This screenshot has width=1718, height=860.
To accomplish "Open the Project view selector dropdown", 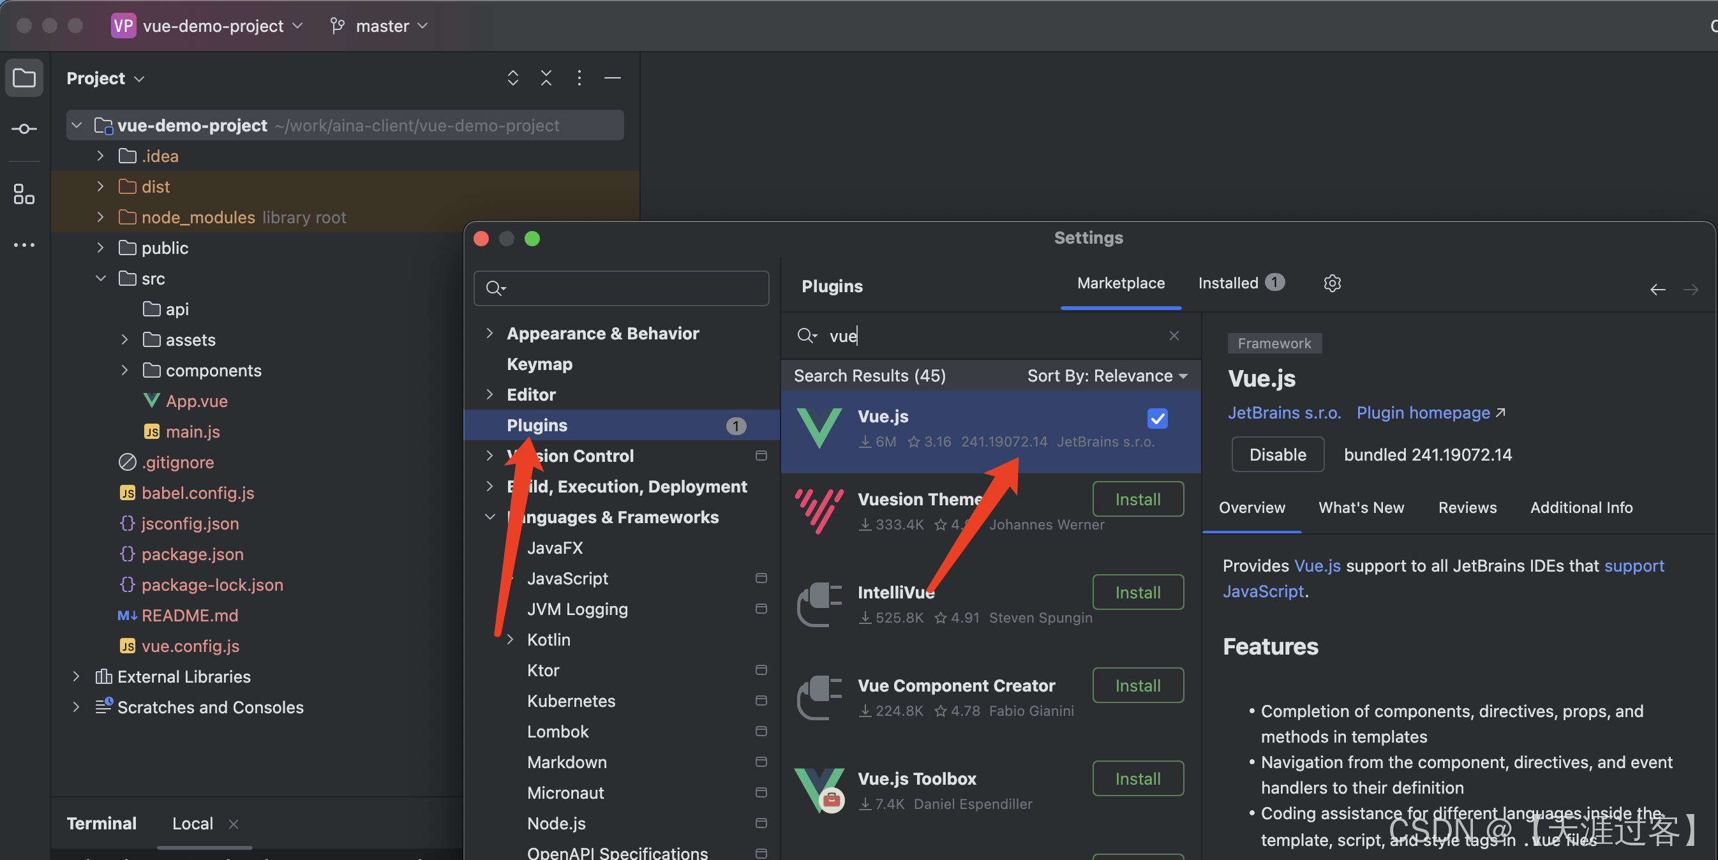I will click(105, 78).
